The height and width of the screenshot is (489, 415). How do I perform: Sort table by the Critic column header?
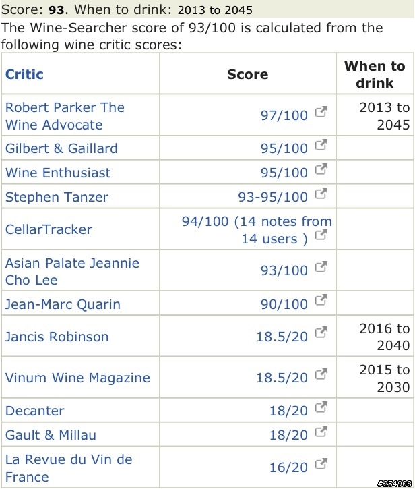click(24, 74)
